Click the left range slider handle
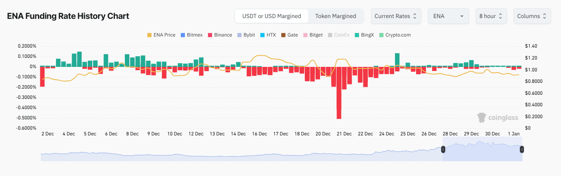The width and height of the screenshot is (561, 176). (444, 149)
